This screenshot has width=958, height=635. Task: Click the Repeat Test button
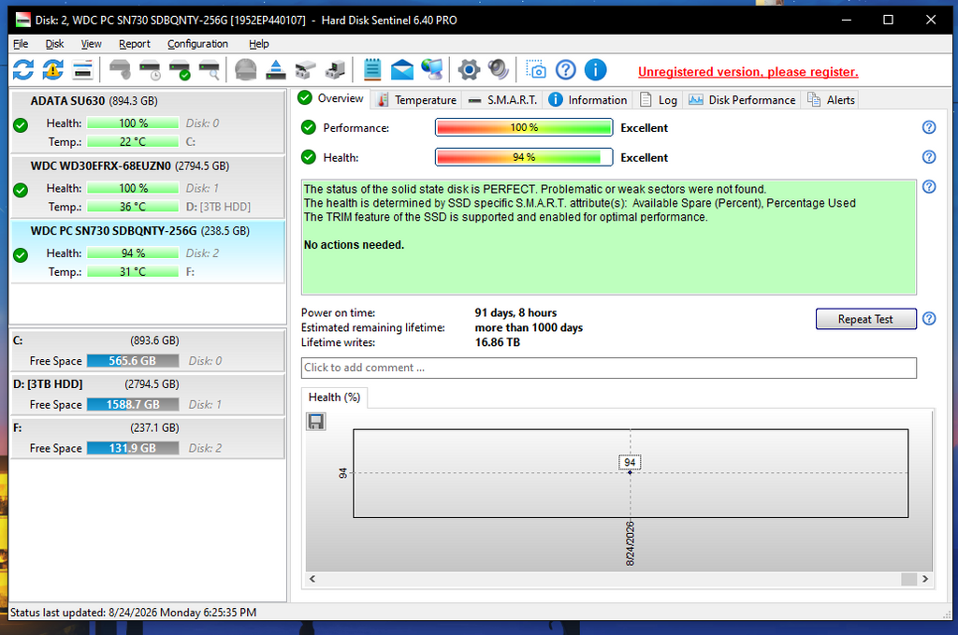865,319
